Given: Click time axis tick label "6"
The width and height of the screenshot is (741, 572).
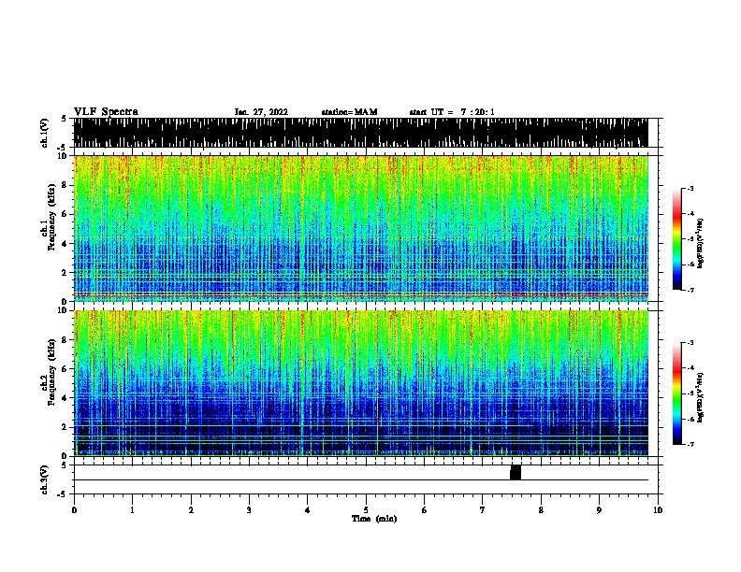Looking at the screenshot, I should (424, 510).
